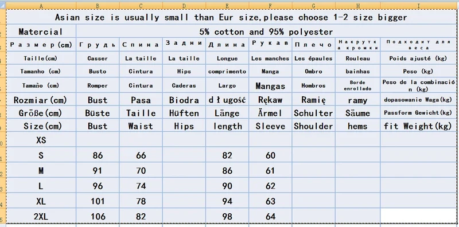Select sleeve value 63 for size XL
Image resolution: width=459 pixels, height=227 pixels.
[x=270, y=201]
